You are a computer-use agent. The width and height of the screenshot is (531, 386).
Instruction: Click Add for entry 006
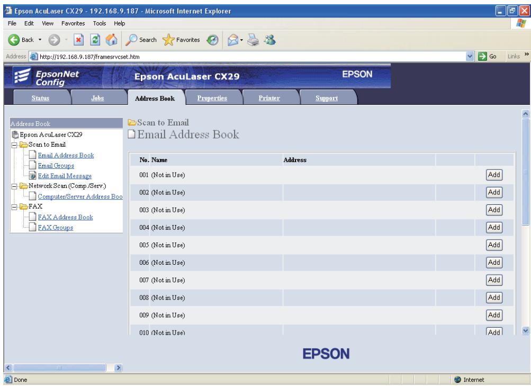pyautogui.click(x=494, y=263)
